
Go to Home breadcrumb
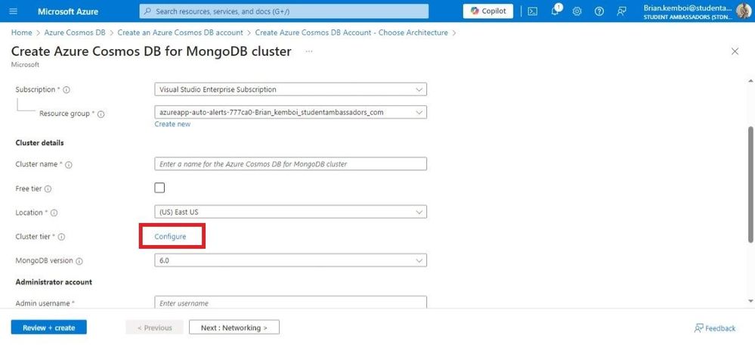click(x=21, y=33)
